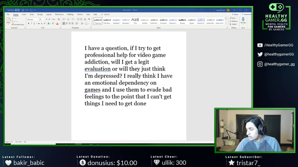Toggle Strikethrough formatting

(39, 24)
